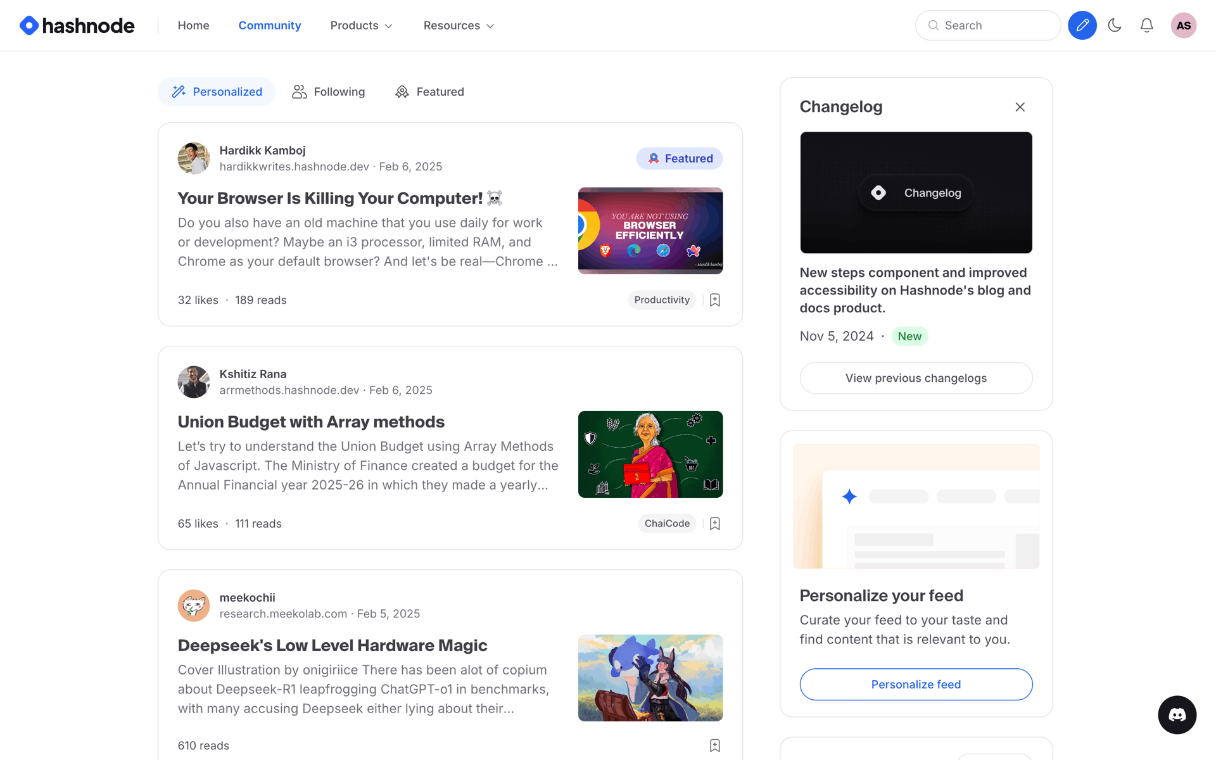Open the AS profile avatar
Screen dimensions: 1216x760
(1183, 25)
